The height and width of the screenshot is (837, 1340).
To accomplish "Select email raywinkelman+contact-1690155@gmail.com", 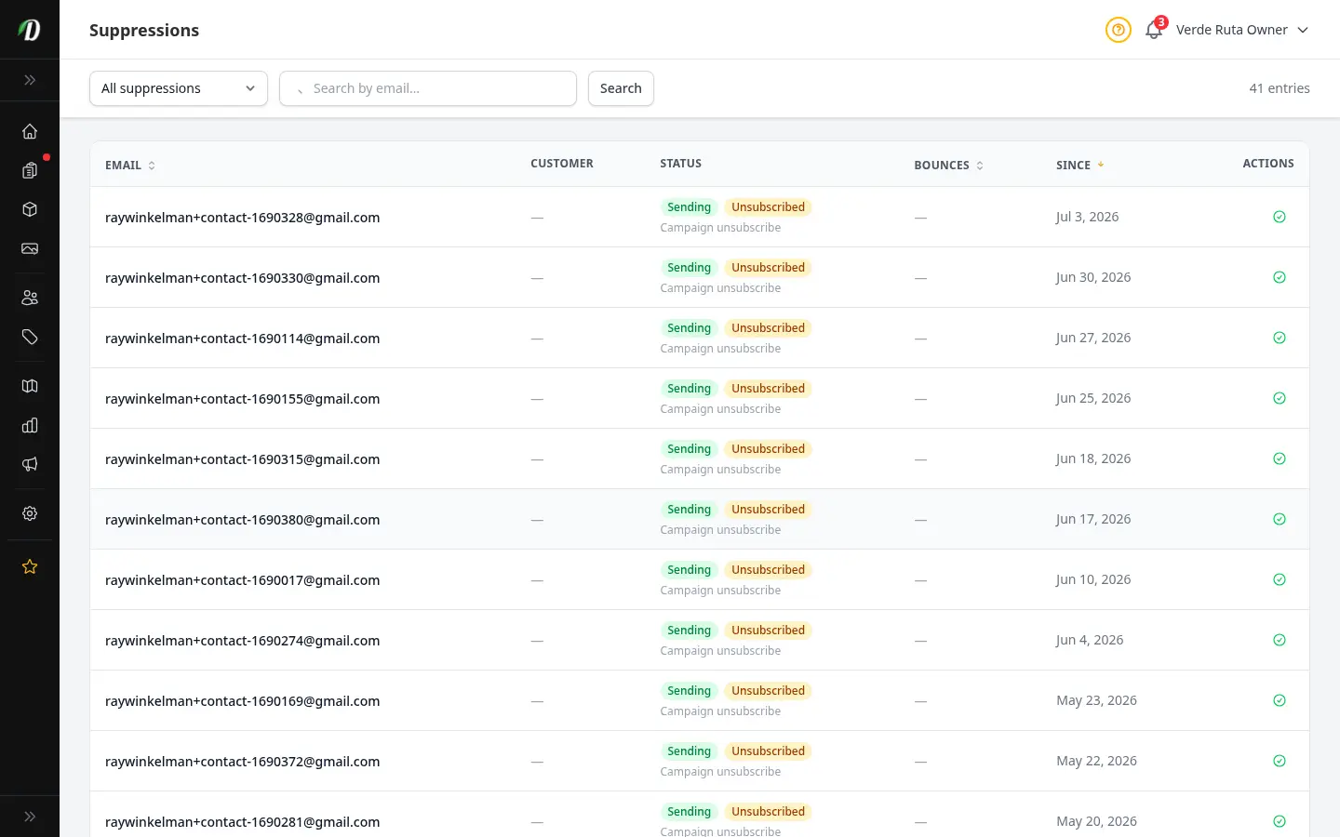I will point(242,399).
